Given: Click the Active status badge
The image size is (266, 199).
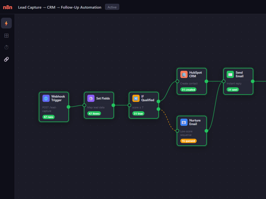Looking at the screenshot, I should pyautogui.click(x=112, y=7).
